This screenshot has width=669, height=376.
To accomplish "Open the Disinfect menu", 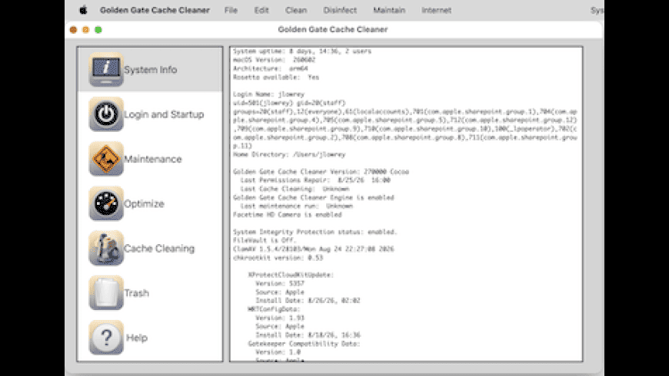I will 340,10.
